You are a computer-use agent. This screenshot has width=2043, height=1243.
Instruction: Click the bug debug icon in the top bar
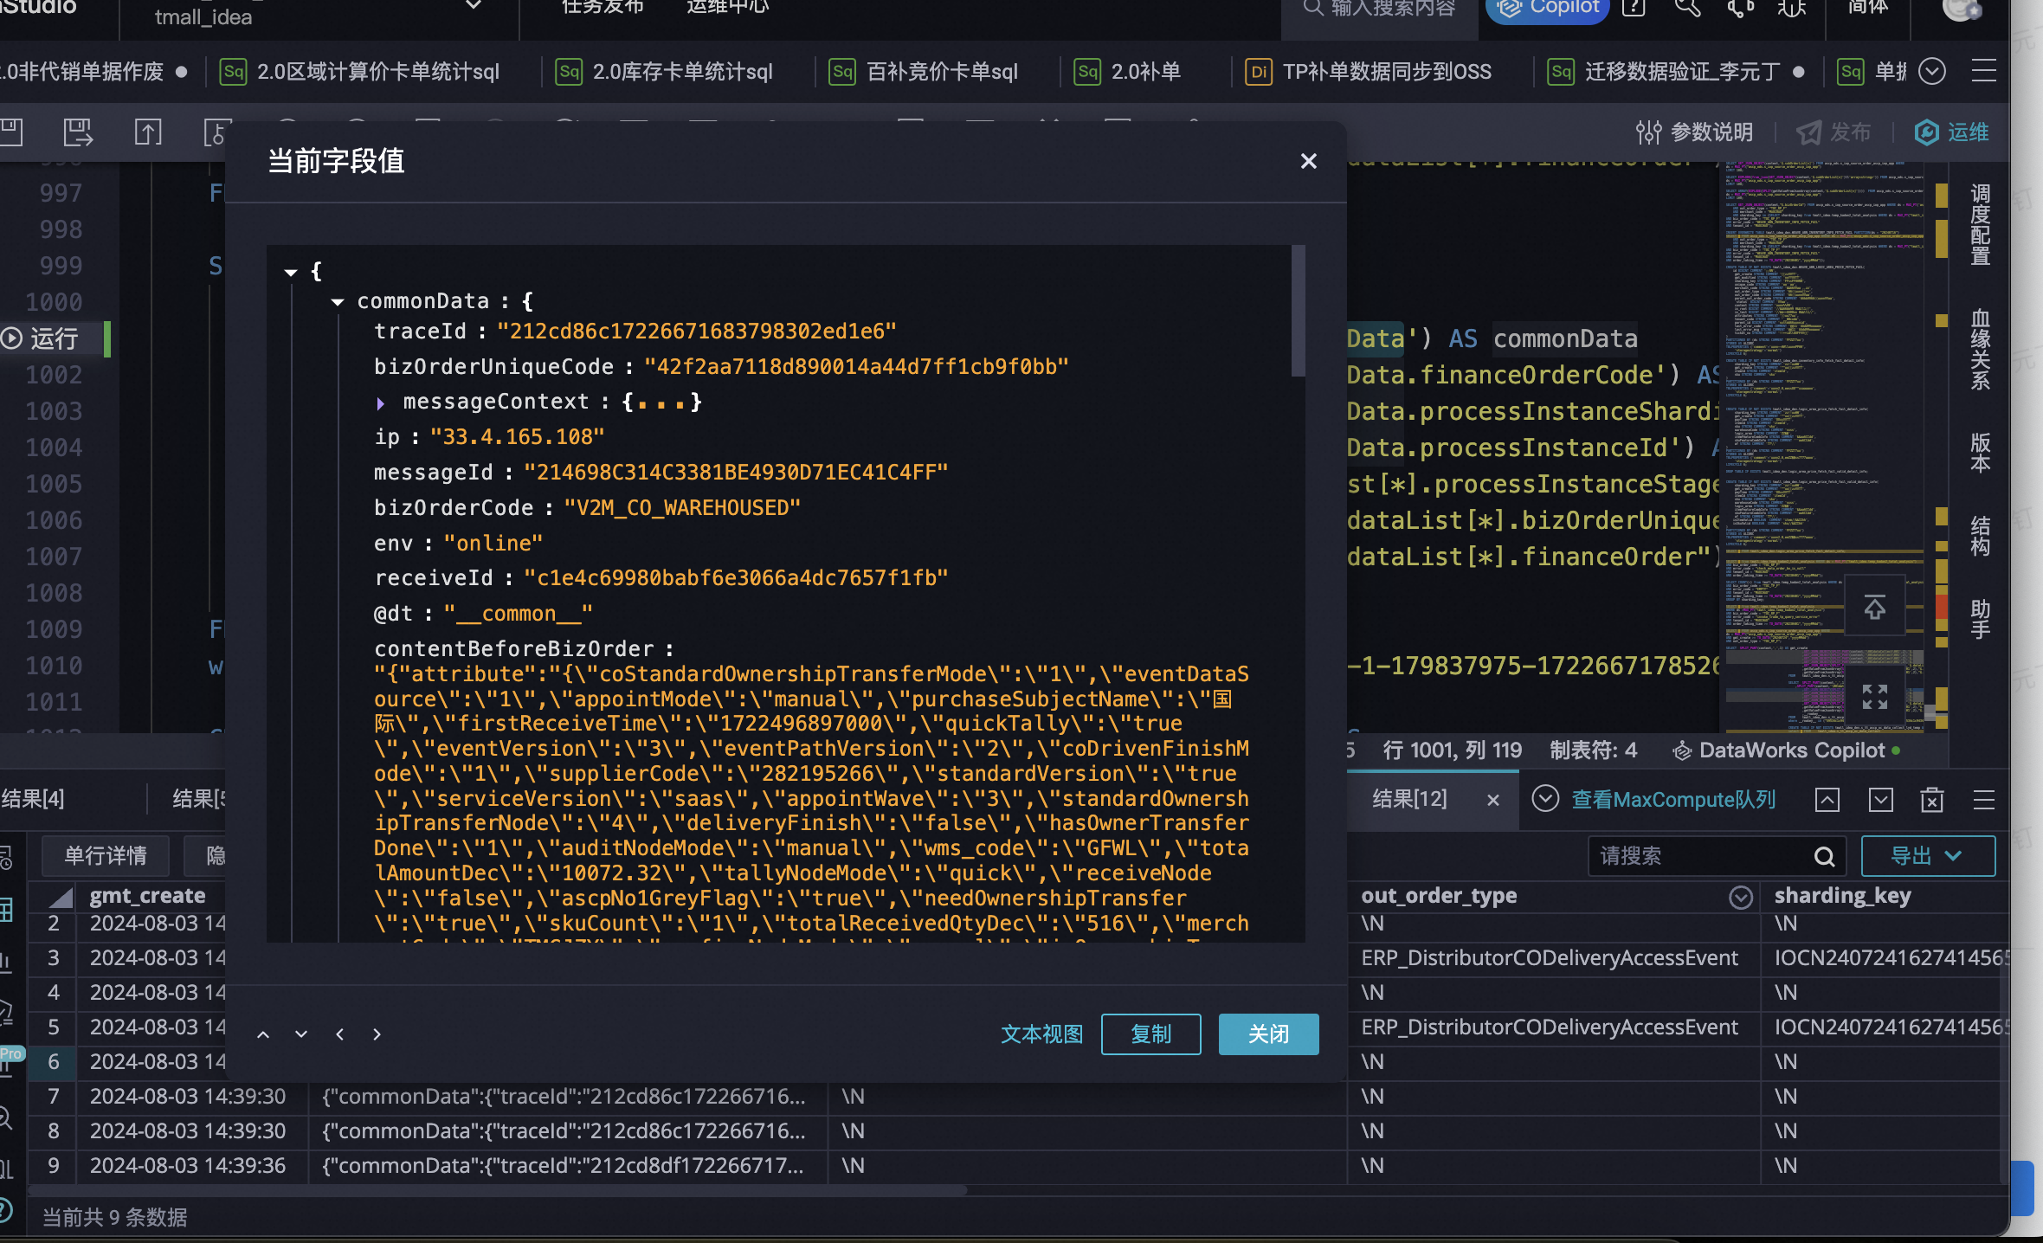click(x=1791, y=9)
